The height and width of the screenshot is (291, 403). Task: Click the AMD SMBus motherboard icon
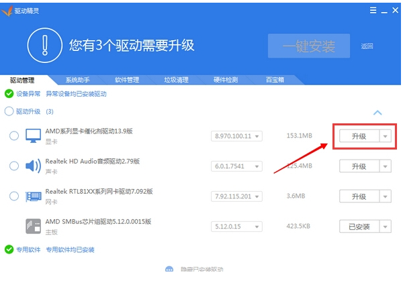[x=33, y=226]
